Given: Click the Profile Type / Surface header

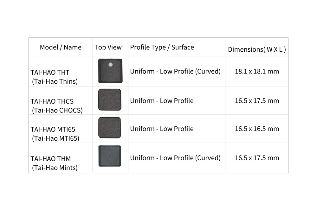Looking at the screenshot, I should 162,47.
